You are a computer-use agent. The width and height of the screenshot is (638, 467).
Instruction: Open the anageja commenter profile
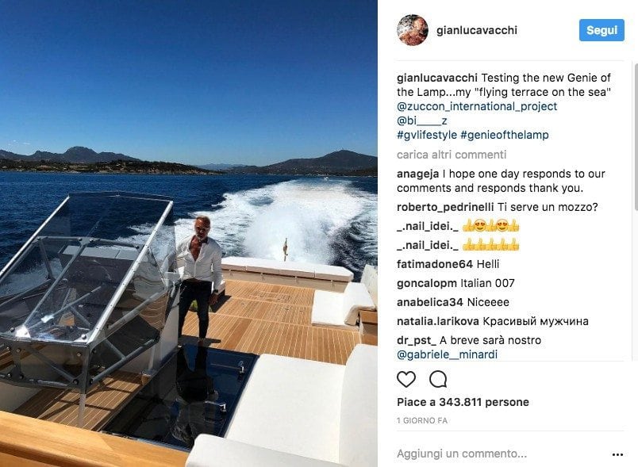tap(417, 174)
